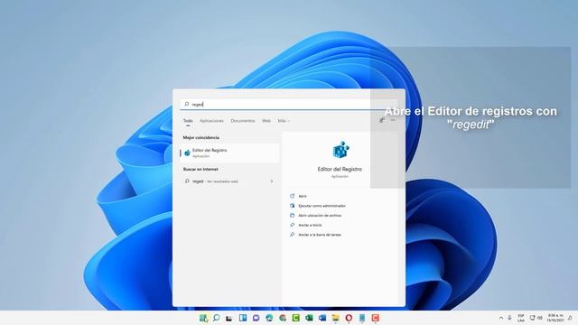Launch Opera browser from taskbar
Image resolution: width=578 pixels, height=325 pixels.
(349, 318)
